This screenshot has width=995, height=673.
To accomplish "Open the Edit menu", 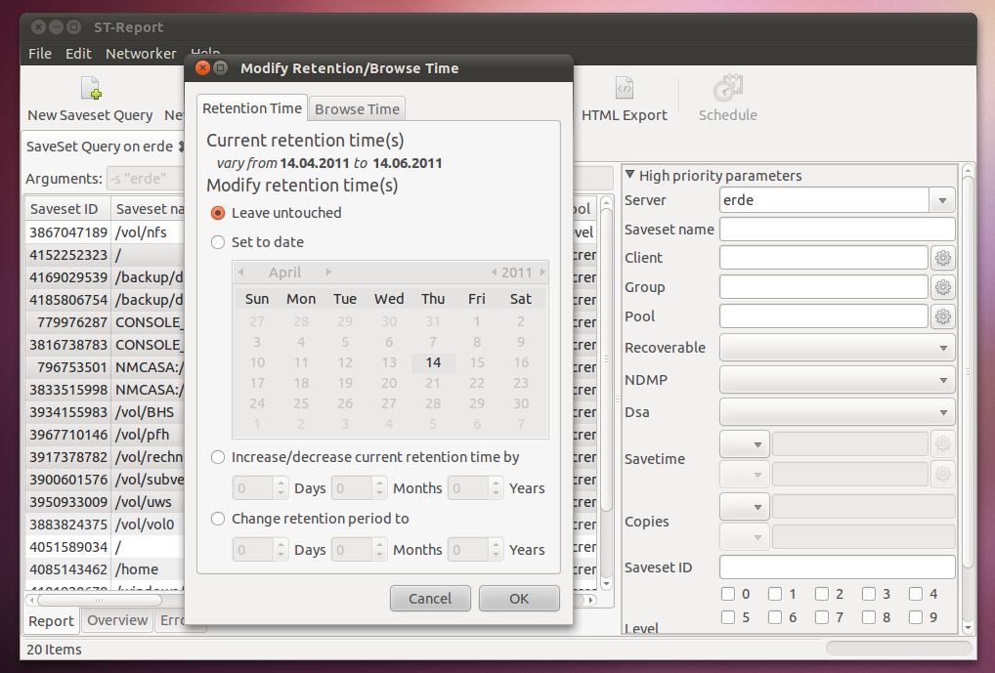I will [x=78, y=54].
